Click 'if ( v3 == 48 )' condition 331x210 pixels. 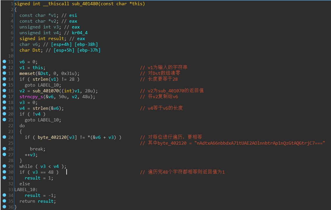39,172
